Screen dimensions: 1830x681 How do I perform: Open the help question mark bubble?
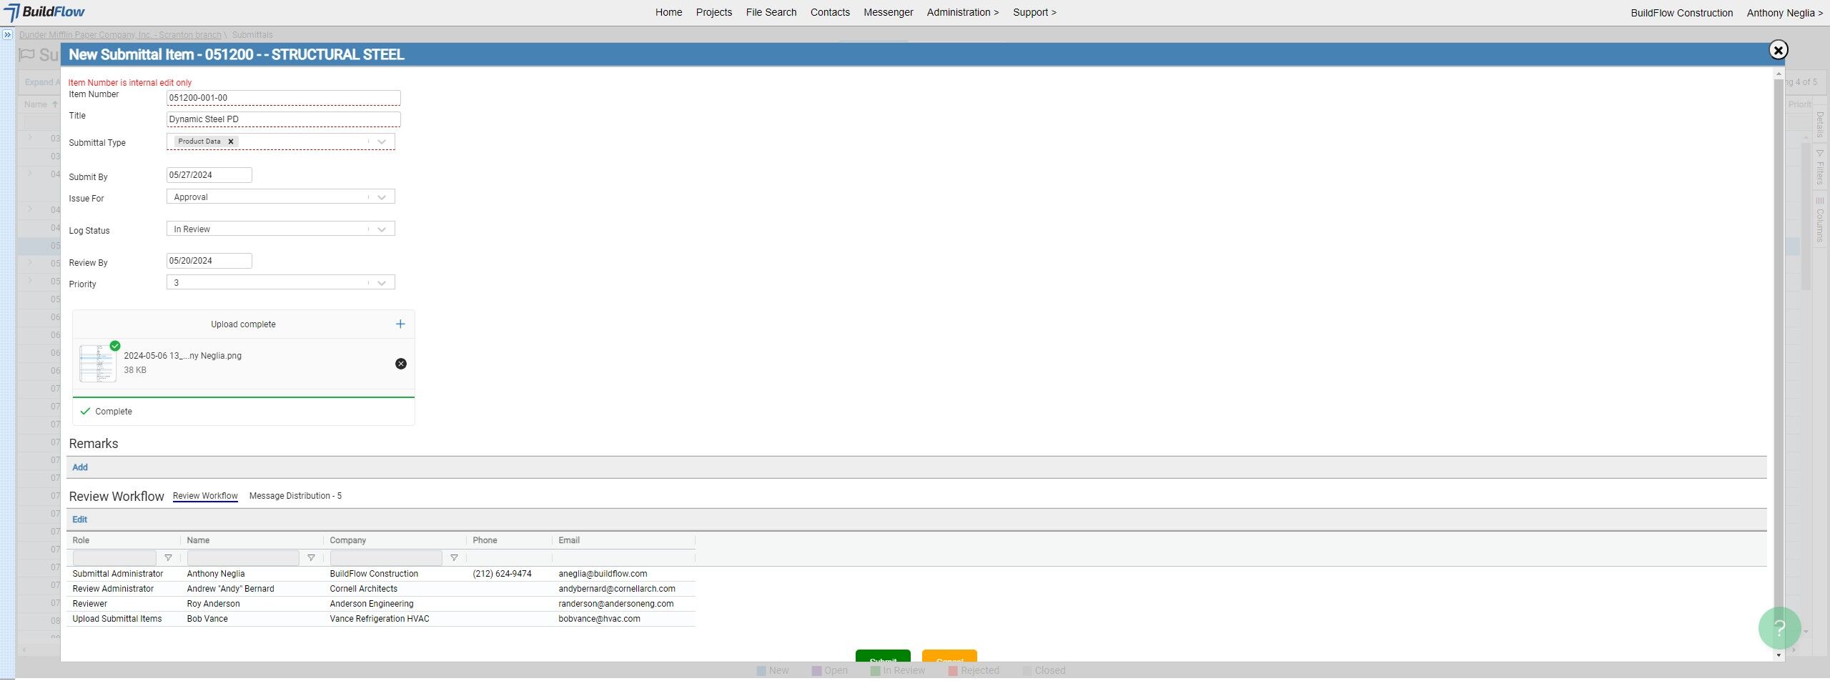click(1779, 628)
